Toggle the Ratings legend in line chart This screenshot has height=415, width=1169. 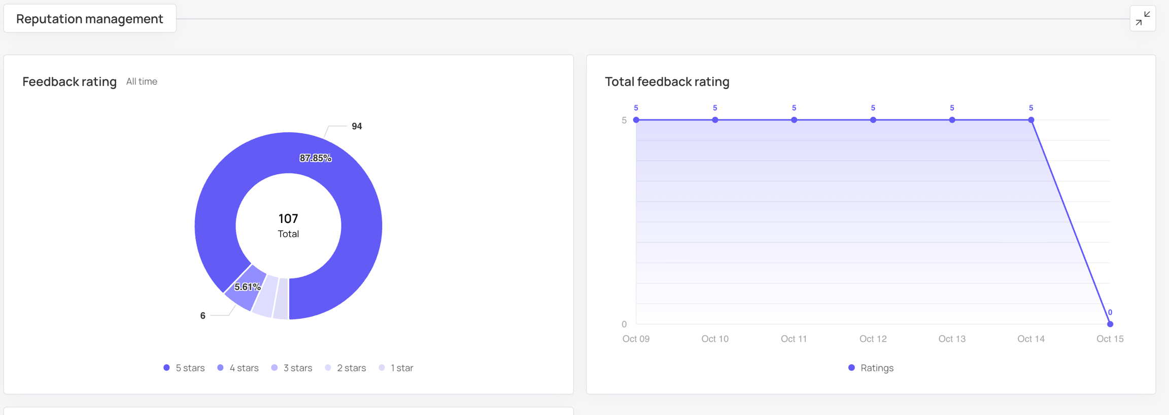click(871, 368)
